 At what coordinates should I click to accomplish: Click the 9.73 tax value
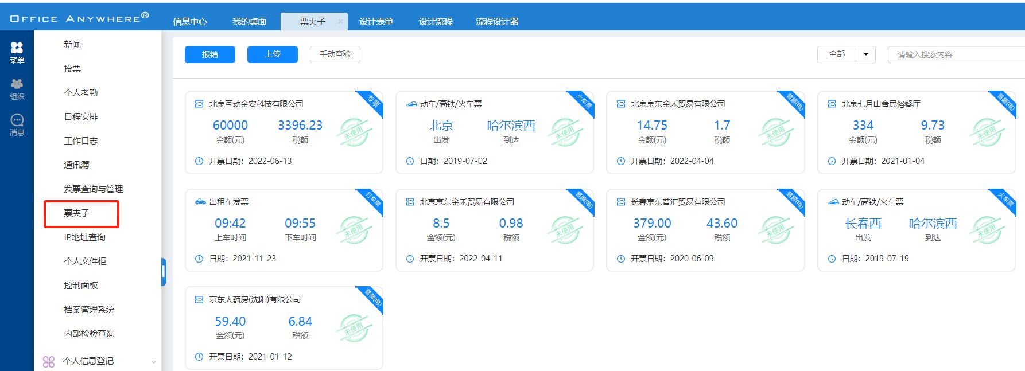coord(933,126)
